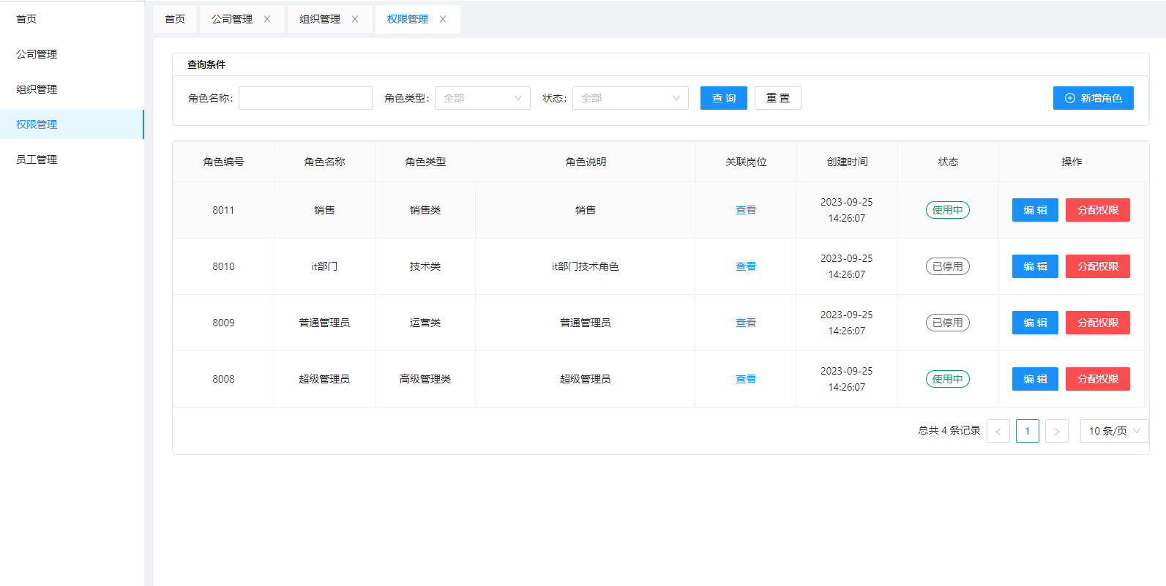Click 查看 for role 8009
The image size is (1166, 586).
(x=746, y=323)
